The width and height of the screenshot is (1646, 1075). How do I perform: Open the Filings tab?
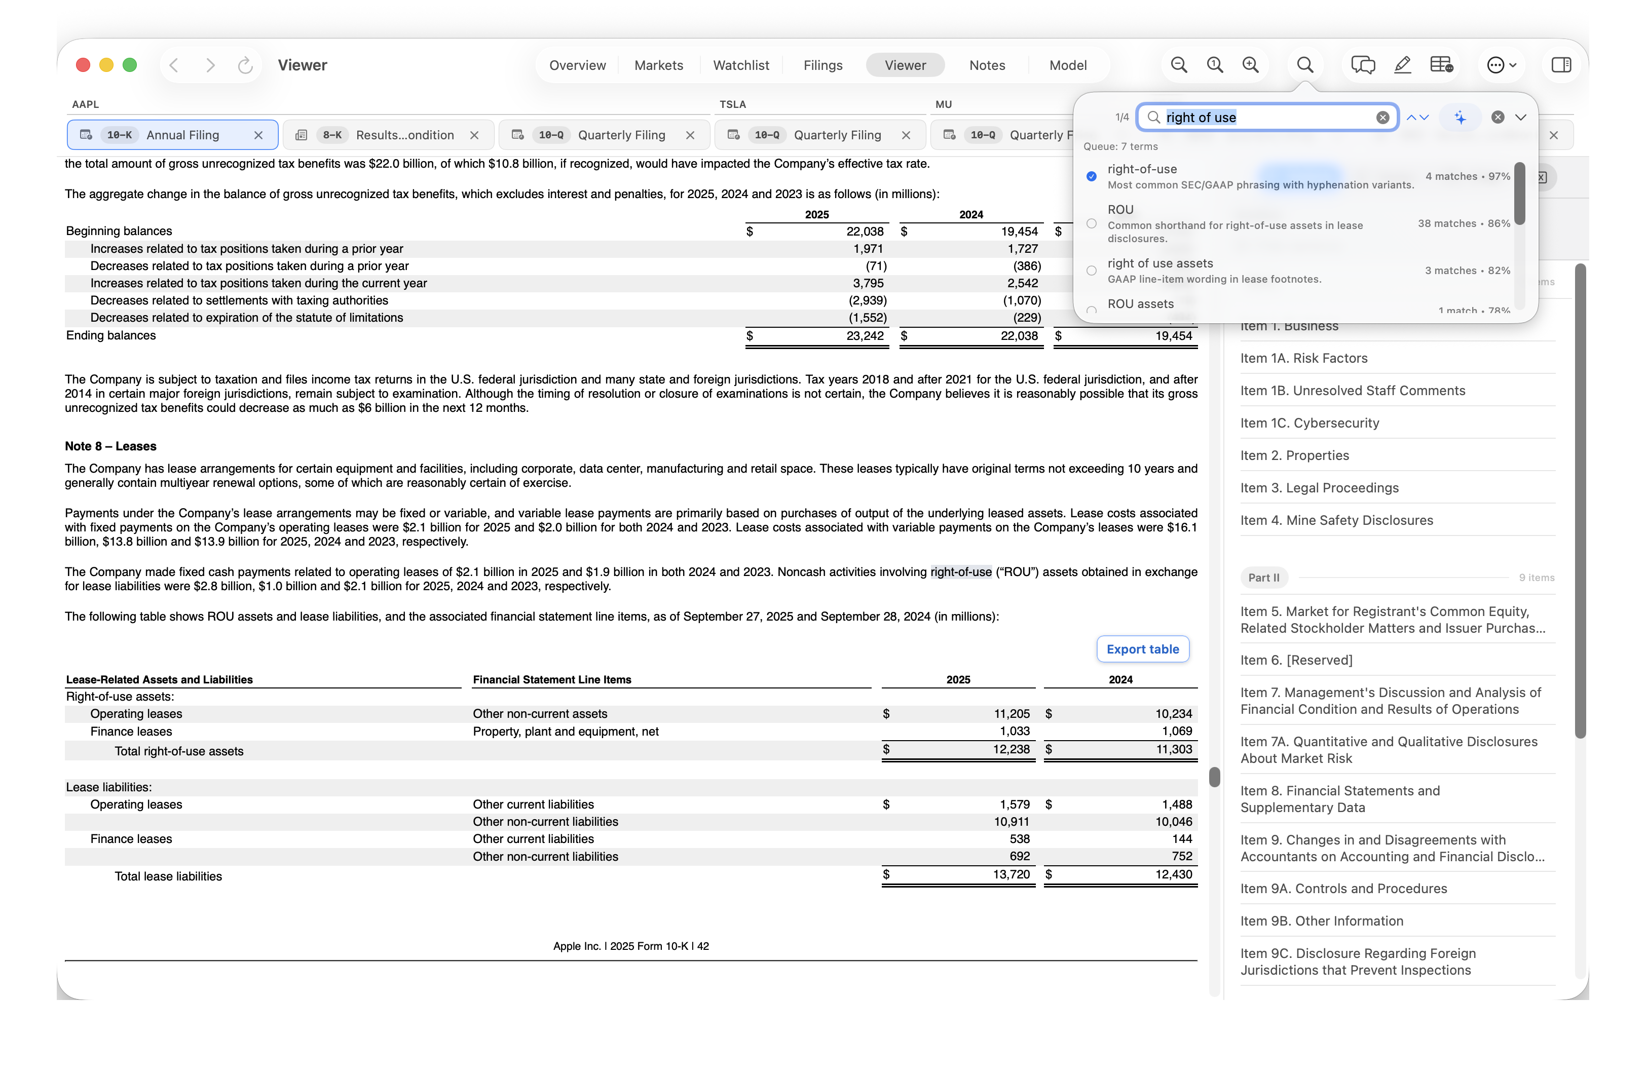(x=823, y=65)
